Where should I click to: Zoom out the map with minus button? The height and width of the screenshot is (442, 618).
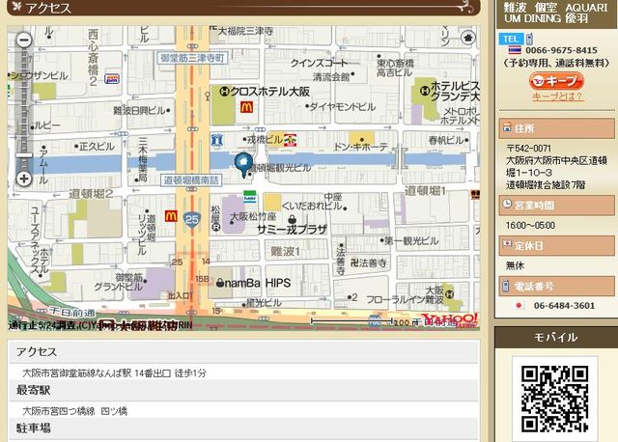(x=24, y=40)
